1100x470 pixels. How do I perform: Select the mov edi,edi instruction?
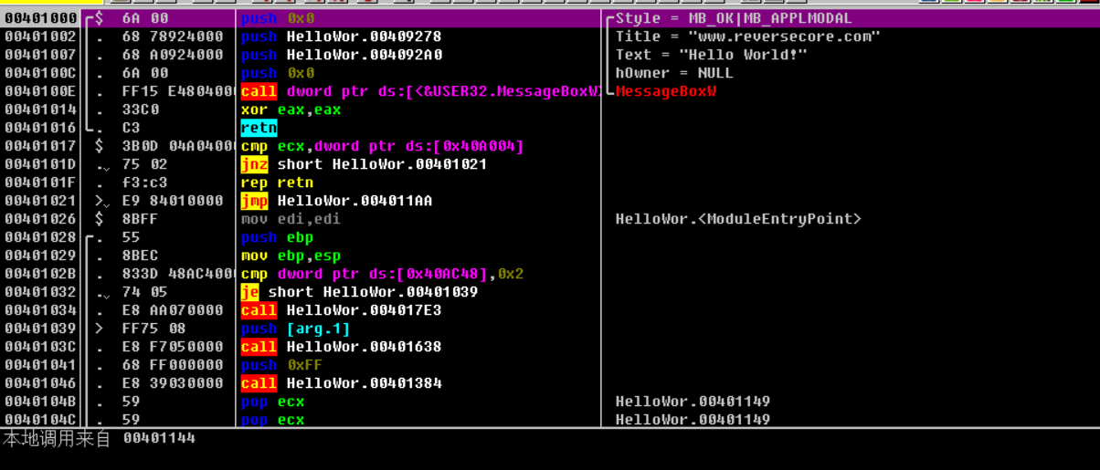tap(291, 219)
